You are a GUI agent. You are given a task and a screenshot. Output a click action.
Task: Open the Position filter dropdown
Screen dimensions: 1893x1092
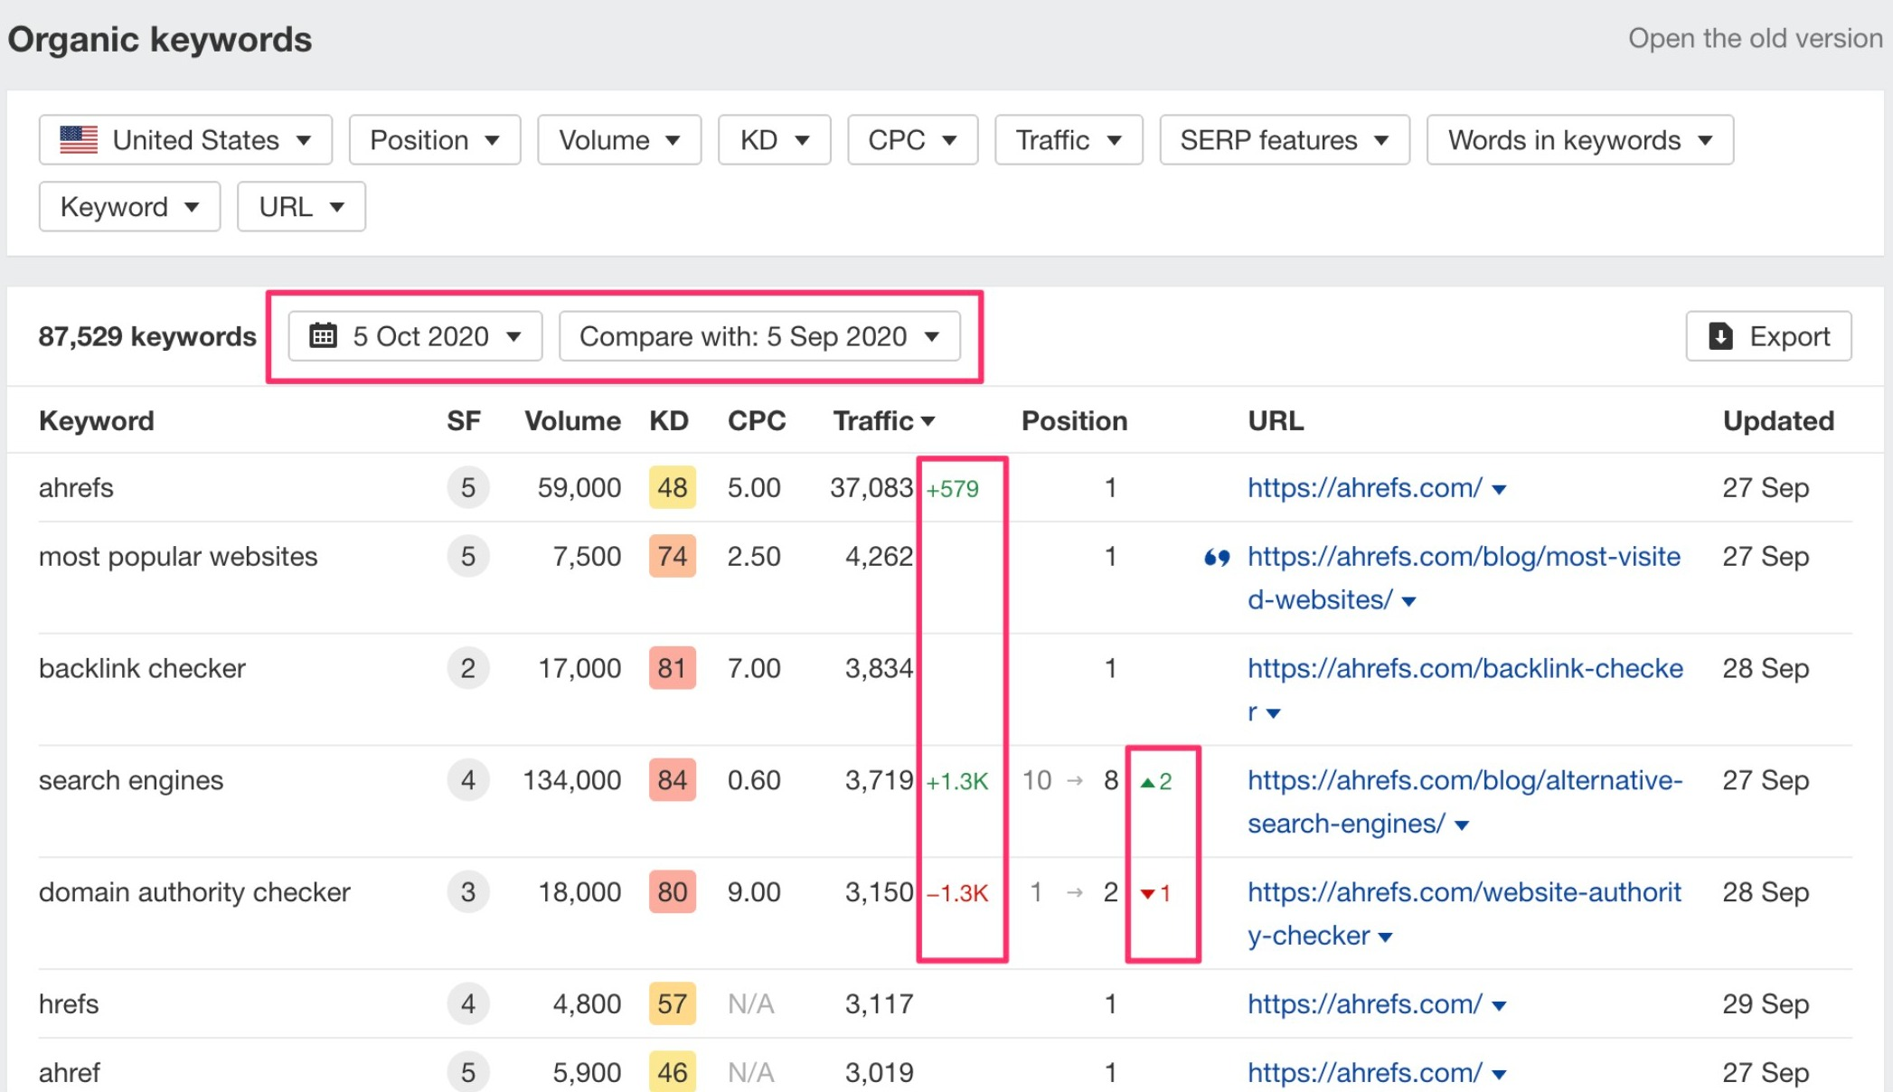click(431, 139)
